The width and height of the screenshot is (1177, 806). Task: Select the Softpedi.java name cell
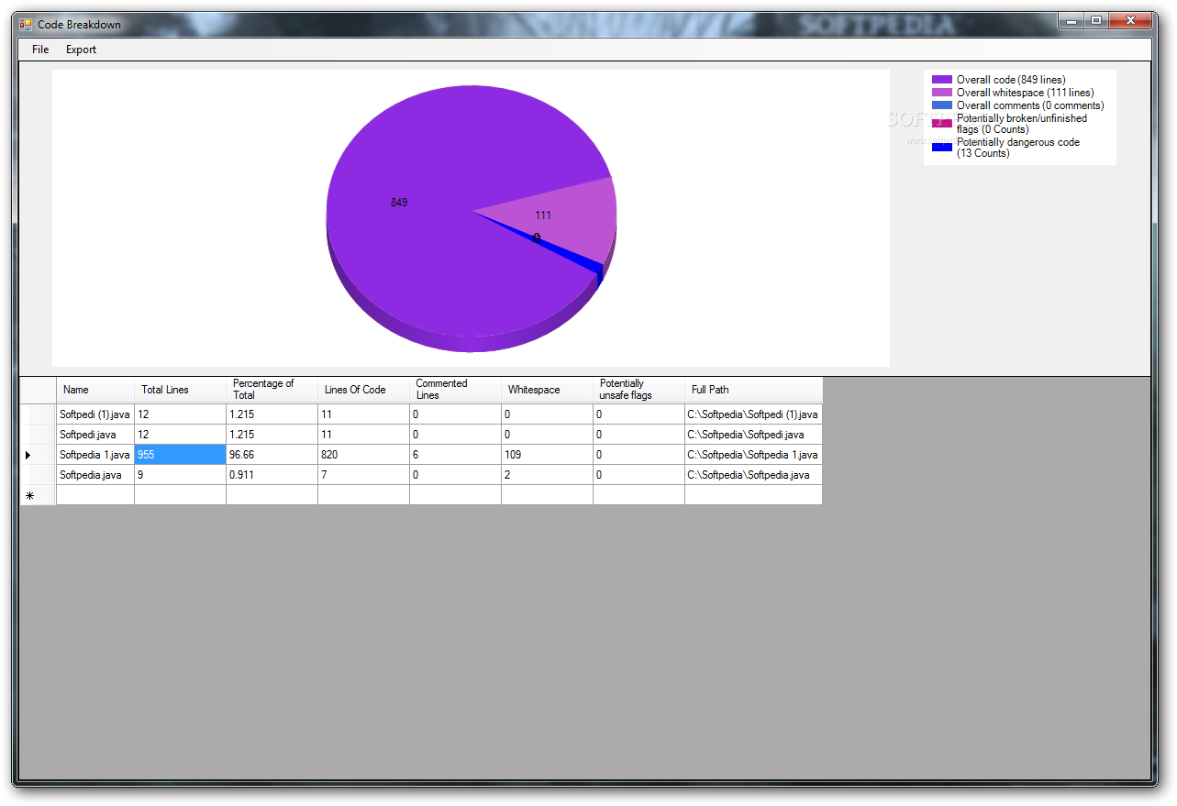(95, 435)
